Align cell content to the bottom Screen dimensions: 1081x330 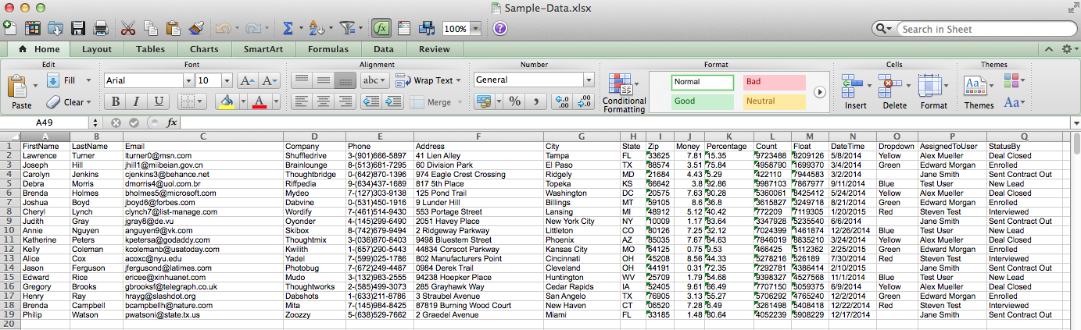pyautogui.click(x=345, y=80)
